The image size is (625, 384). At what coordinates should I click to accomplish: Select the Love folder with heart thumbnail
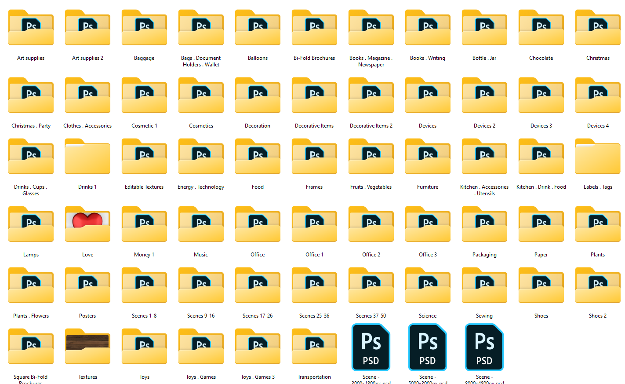[x=87, y=224]
